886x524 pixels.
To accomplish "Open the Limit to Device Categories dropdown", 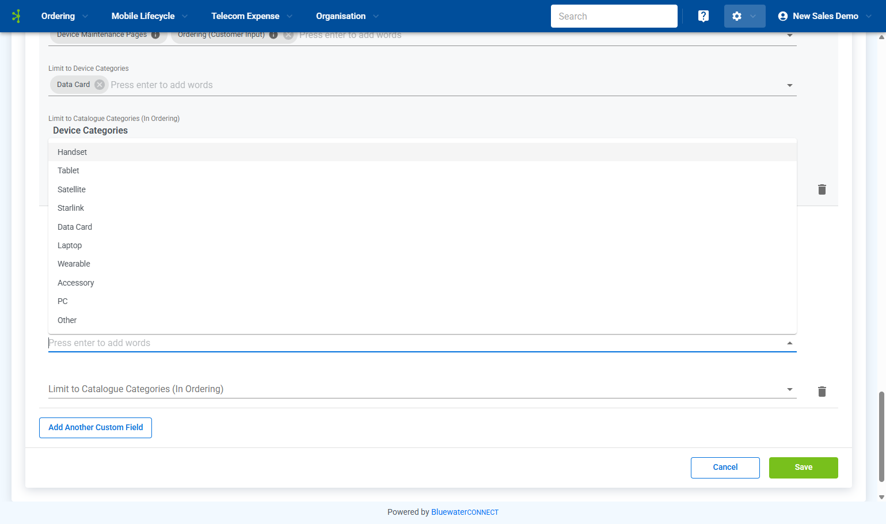I will [789, 85].
